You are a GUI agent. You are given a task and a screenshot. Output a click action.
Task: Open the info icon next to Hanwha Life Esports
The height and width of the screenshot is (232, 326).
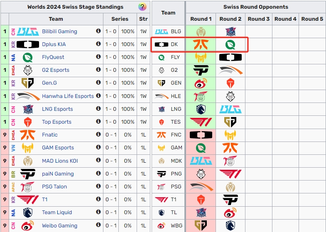[98, 96]
